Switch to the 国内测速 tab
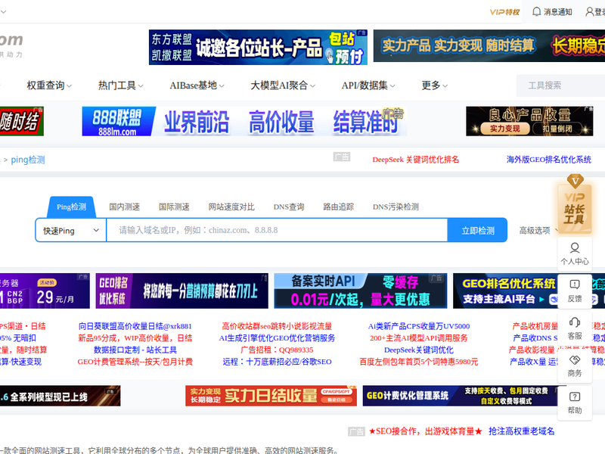605x454 pixels. pos(124,207)
